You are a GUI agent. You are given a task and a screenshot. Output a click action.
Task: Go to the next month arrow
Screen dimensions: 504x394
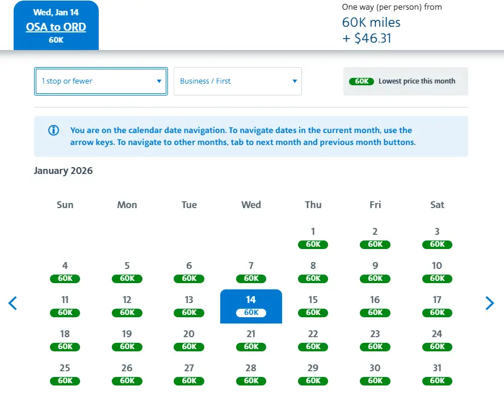[489, 303]
